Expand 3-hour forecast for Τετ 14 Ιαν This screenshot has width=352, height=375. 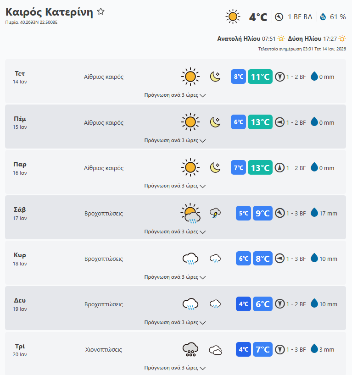175,95
